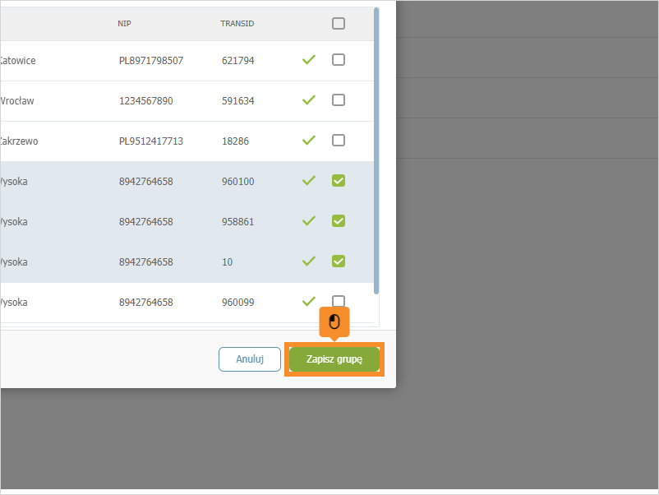Check the box for TRANSID 591634
The image size is (659, 495).
coord(339,100)
